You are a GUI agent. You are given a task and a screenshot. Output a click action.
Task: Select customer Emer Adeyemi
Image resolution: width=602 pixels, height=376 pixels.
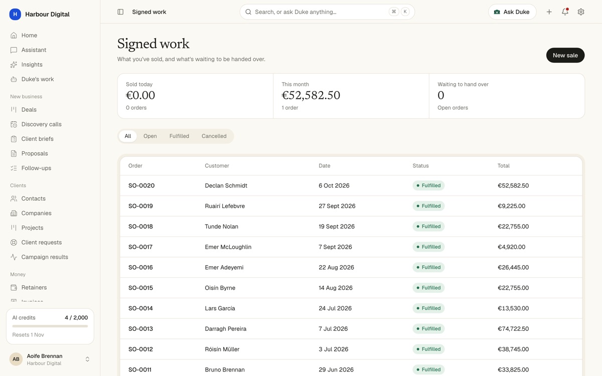point(224,268)
